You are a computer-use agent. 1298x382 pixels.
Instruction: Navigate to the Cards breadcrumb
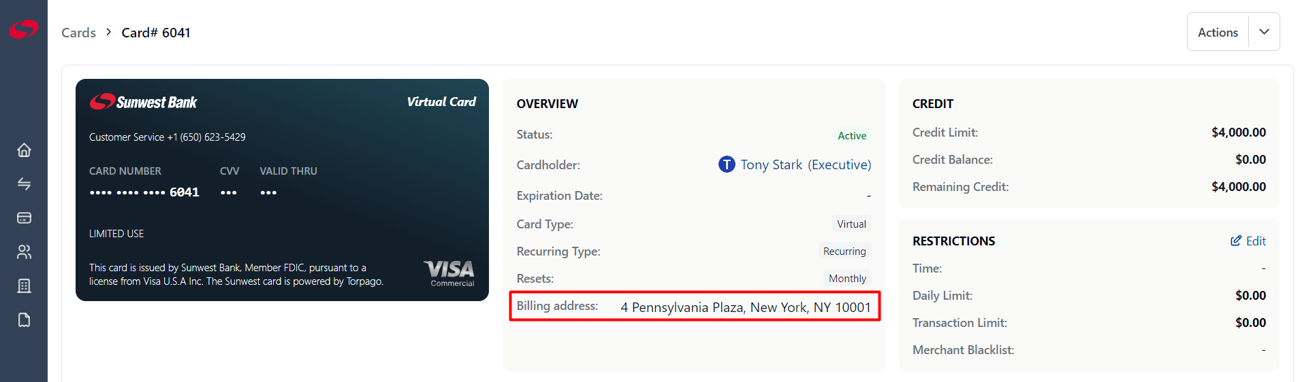tap(78, 33)
